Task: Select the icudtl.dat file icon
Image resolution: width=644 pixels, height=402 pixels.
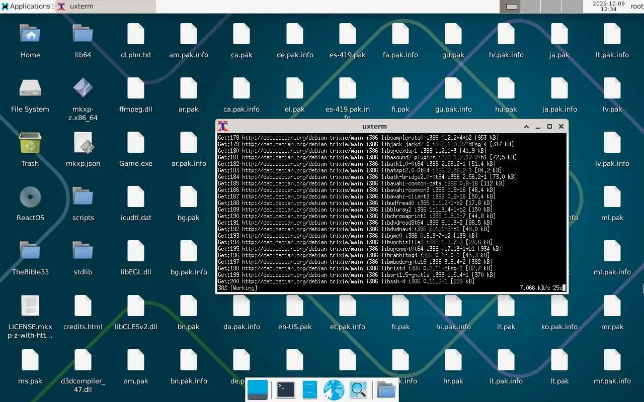Action: click(x=136, y=197)
